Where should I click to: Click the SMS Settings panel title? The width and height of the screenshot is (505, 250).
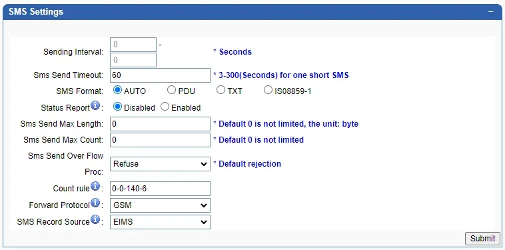36,12
